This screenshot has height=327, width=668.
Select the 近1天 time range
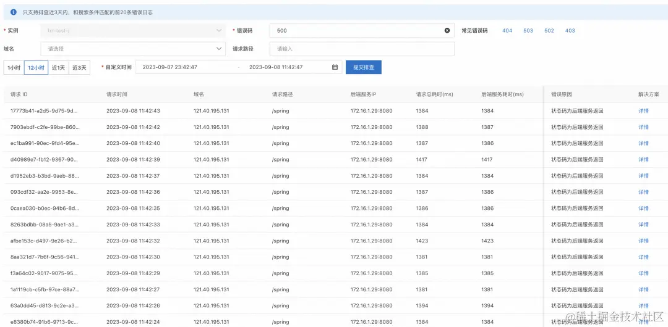58,68
